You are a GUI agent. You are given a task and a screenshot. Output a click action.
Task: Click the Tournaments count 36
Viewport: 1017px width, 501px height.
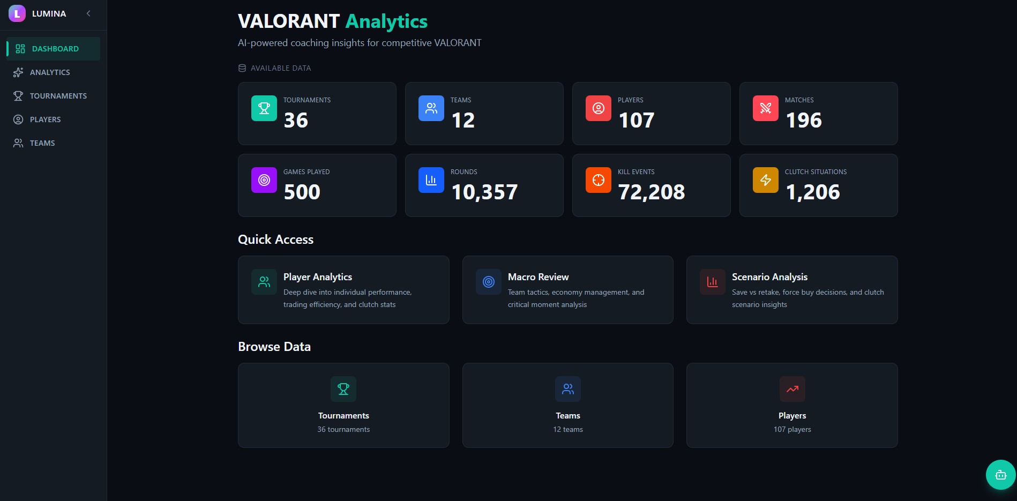296,120
